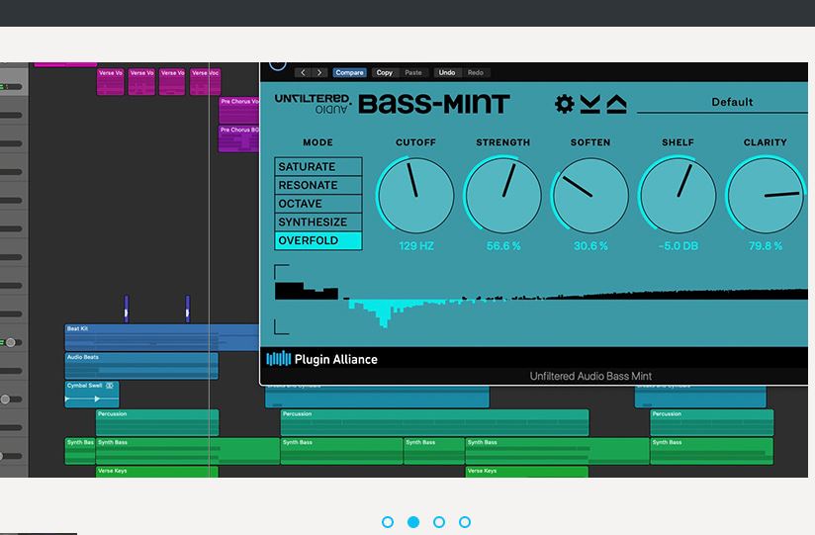Viewport: 815px width, 535px height.
Task: Select SYNTHESIZE mode
Action: pyautogui.click(x=318, y=222)
